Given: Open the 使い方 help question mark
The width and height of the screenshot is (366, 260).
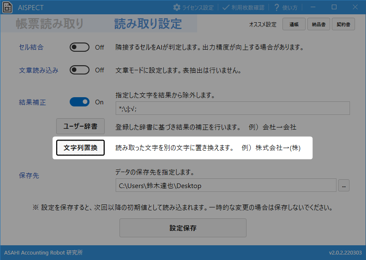Looking at the screenshot, I should pyautogui.click(x=277, y=8).
